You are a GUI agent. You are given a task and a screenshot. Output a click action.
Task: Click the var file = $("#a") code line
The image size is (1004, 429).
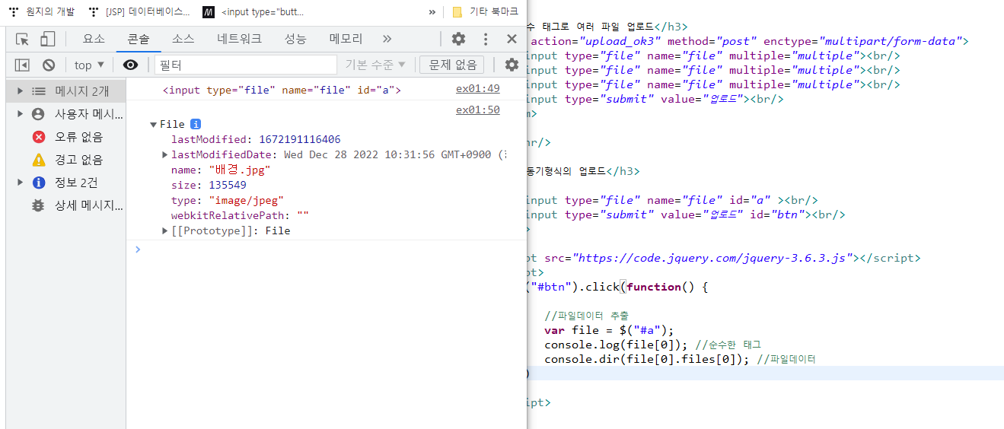point(610,330)
